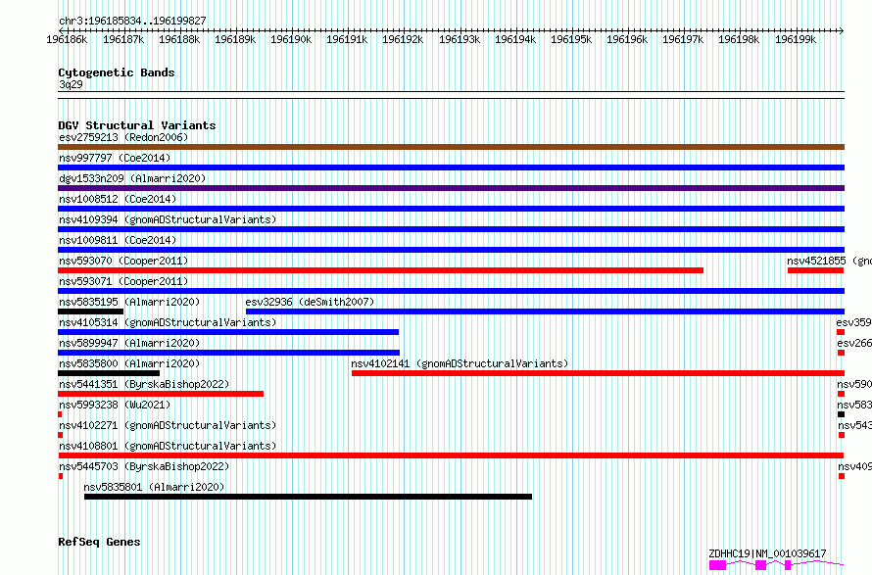Viewport: 872px width, 575px height.
Task: Click the black nsv5835800 variant bar
Action: coord(109,373)
